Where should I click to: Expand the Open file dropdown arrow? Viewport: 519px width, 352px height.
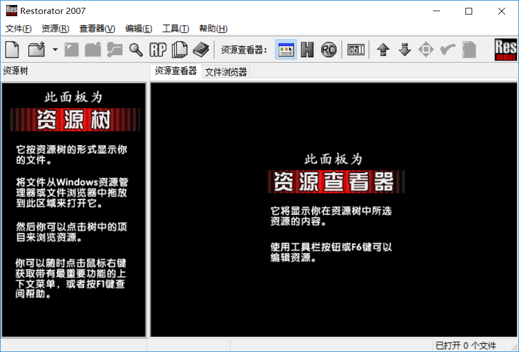pyautogui.click(x=55, y=50)
